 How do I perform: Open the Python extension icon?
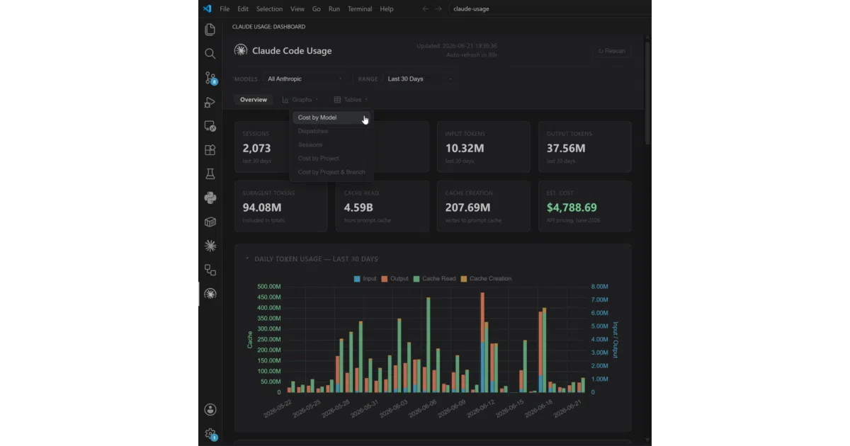coord(210,198)
